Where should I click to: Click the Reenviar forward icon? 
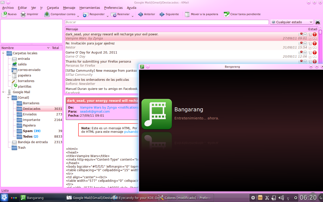[x=114, y=14]
